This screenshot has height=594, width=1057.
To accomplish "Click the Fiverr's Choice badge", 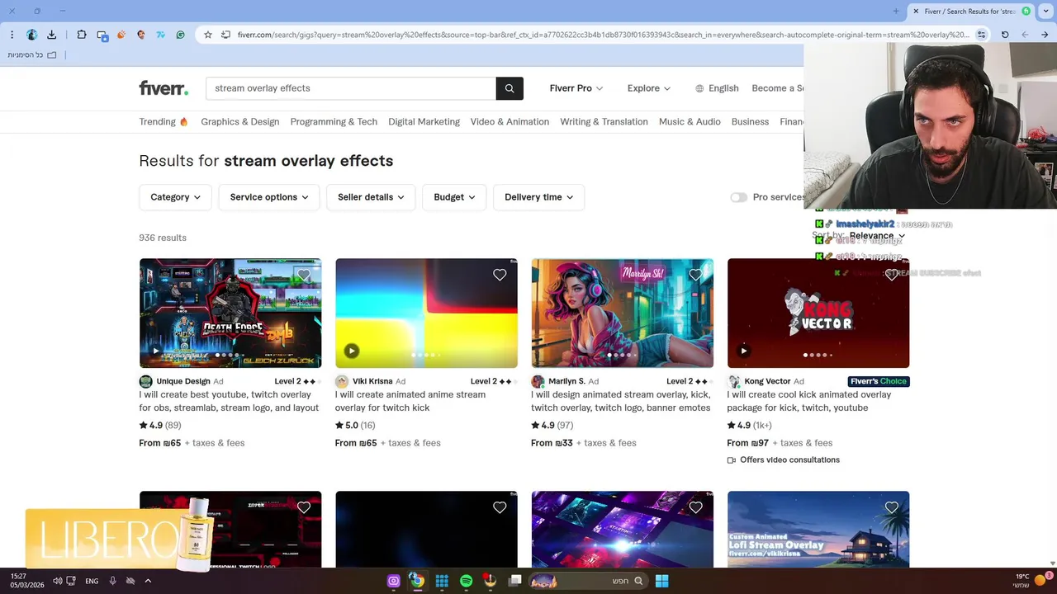I will point(879,381).
